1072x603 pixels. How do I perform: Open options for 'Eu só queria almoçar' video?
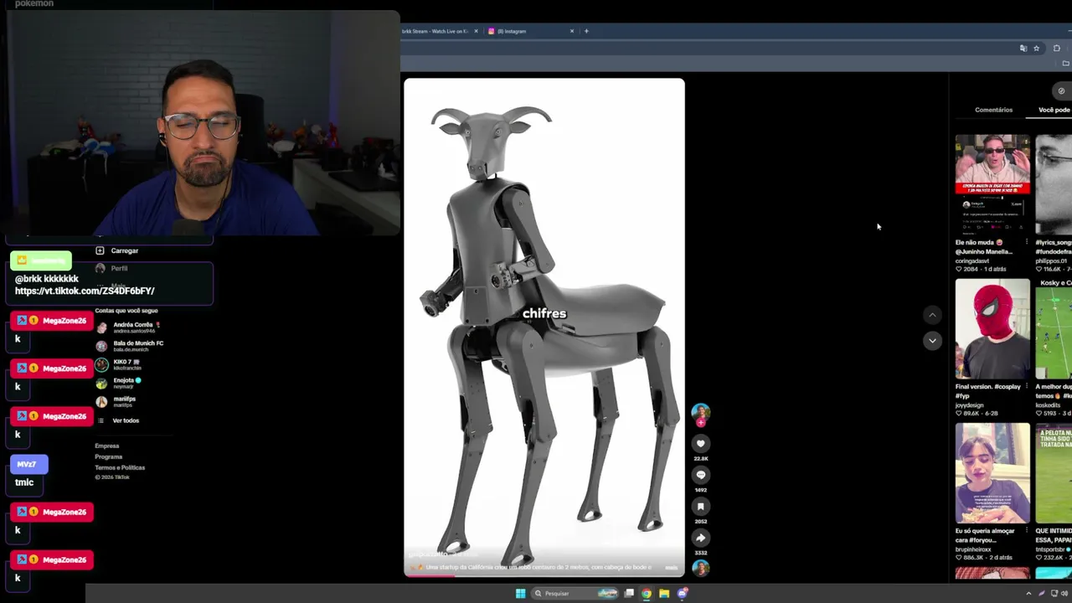[x=1027, y=531]
